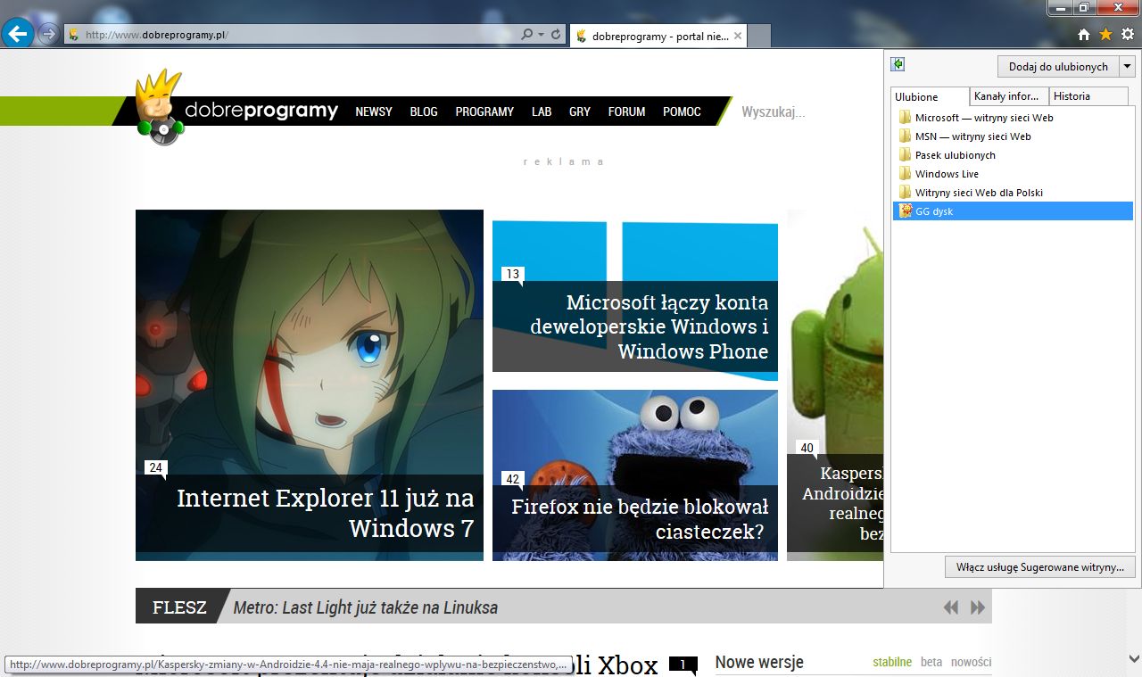Close the dobreprogramy tab
Viewport: 1142px width, 677px height.
738,36
